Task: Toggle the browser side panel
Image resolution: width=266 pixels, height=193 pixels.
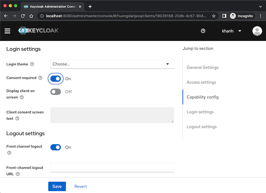Action: point(224,16)
